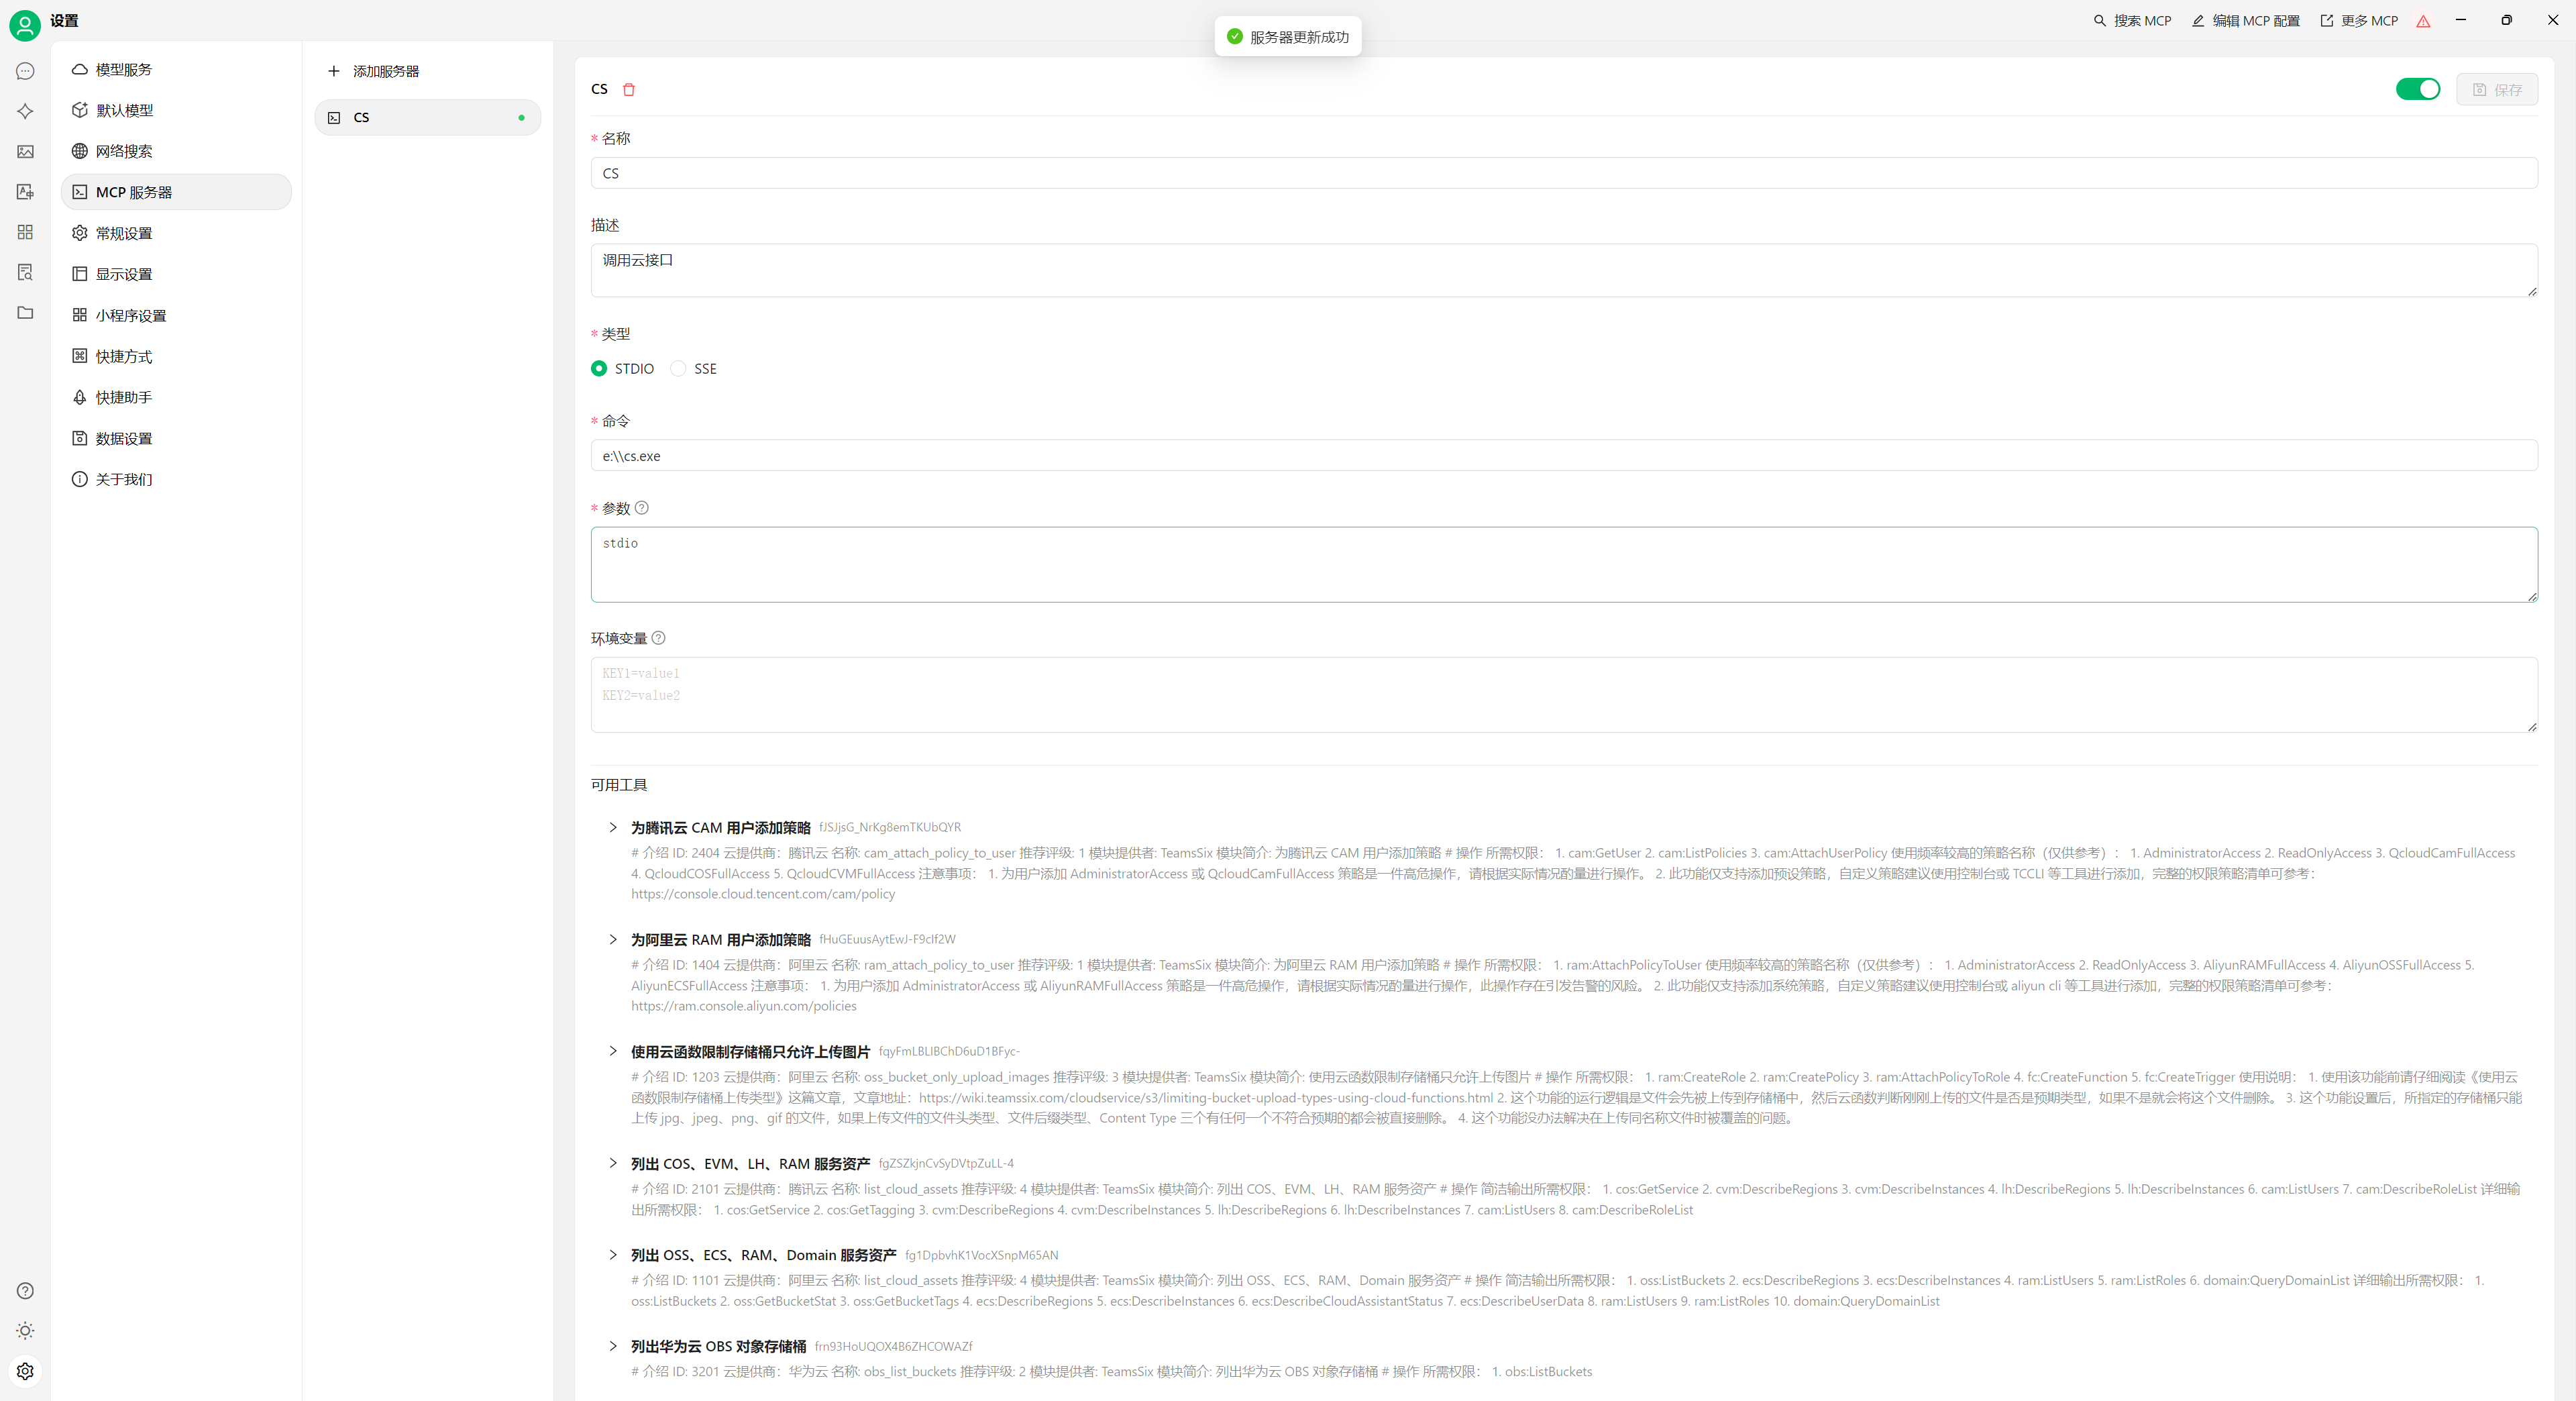2576x1401 pixels.
Task: Expand the 为阿里云 RAM 用户添加策略 tool
Action: pos(613,939)
